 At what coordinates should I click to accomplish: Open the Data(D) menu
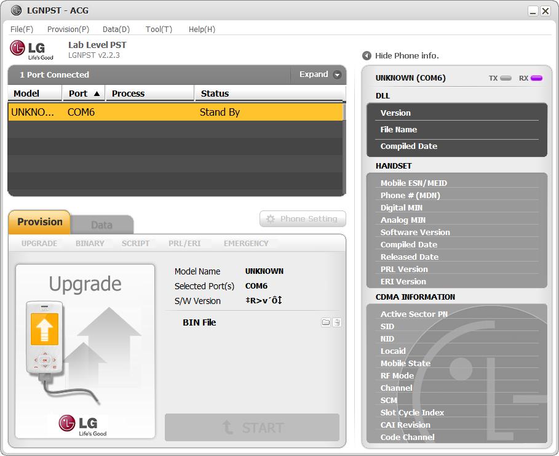[x=116, y=30]
